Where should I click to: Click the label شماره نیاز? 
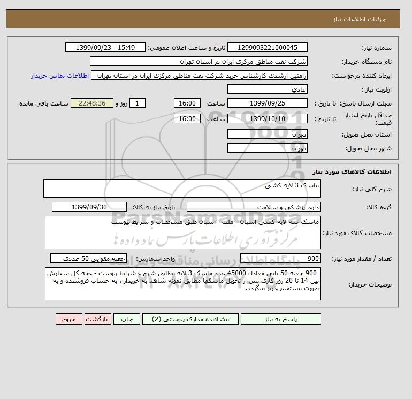[377, 48]
